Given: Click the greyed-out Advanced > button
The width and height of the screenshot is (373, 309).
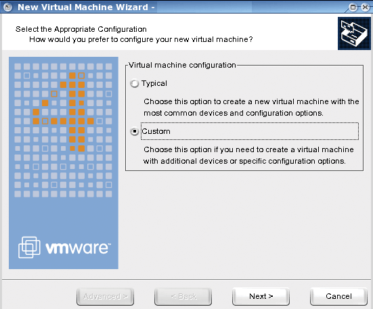Looking at the screenshot, I should tap(105, 296).
